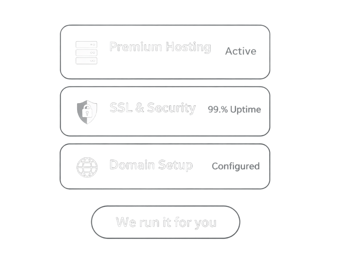Click indicator lights on top server unit

tap(93, 44)
